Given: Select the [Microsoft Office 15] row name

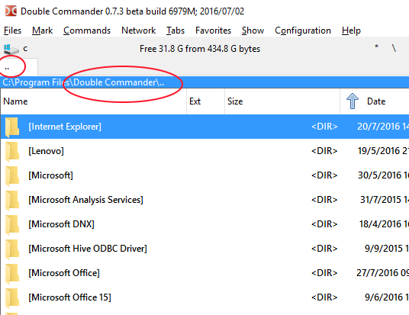Looking at the screenshot, I should 69,297.
